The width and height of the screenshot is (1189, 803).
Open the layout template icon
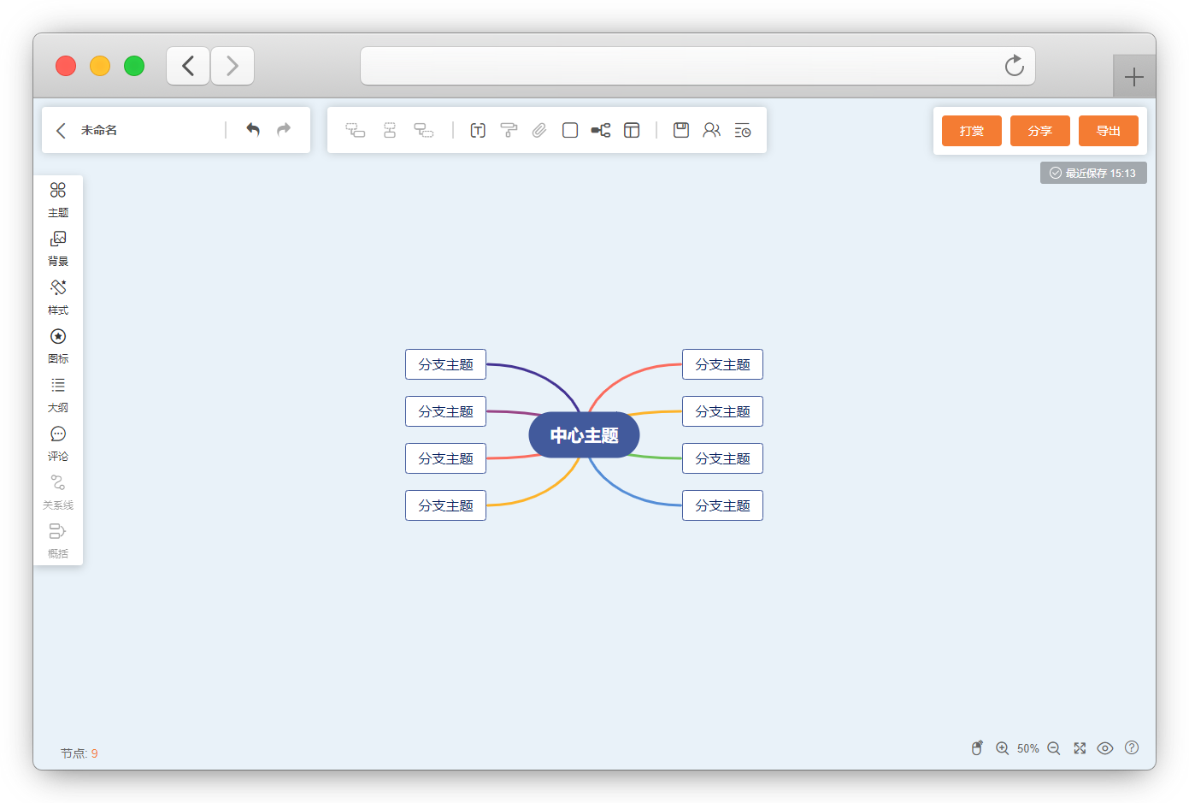(632, 130)
